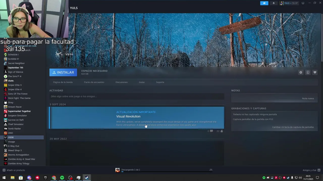Click Supermarket Together game icon

click(6, 111)
